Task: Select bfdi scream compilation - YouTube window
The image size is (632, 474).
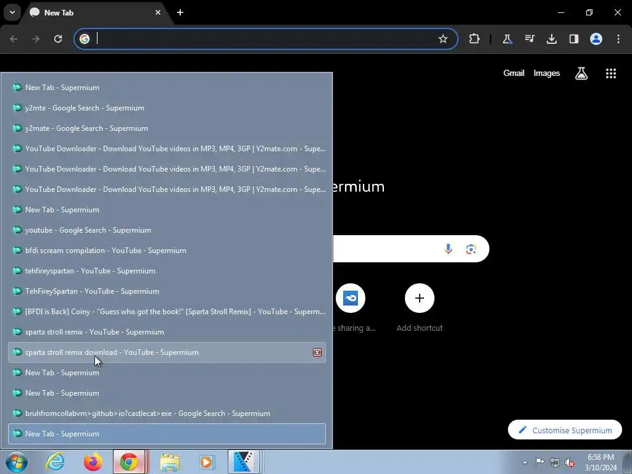Action: [x=167, y=251]
